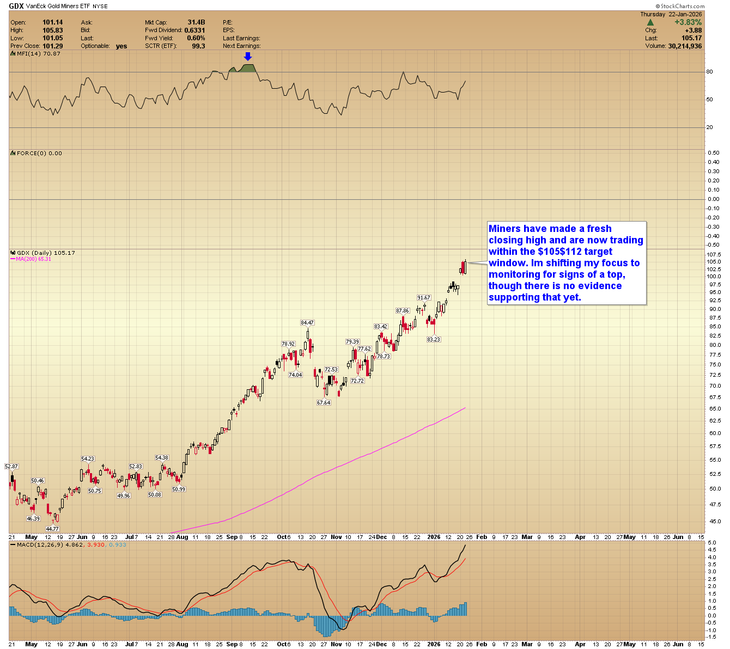Click the 79.39 price label
This screenshot has width=730, height=649.
pos(352,342)
